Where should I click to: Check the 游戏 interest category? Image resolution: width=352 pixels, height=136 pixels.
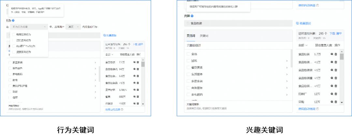pyautogui.click(x=188, y=61)
